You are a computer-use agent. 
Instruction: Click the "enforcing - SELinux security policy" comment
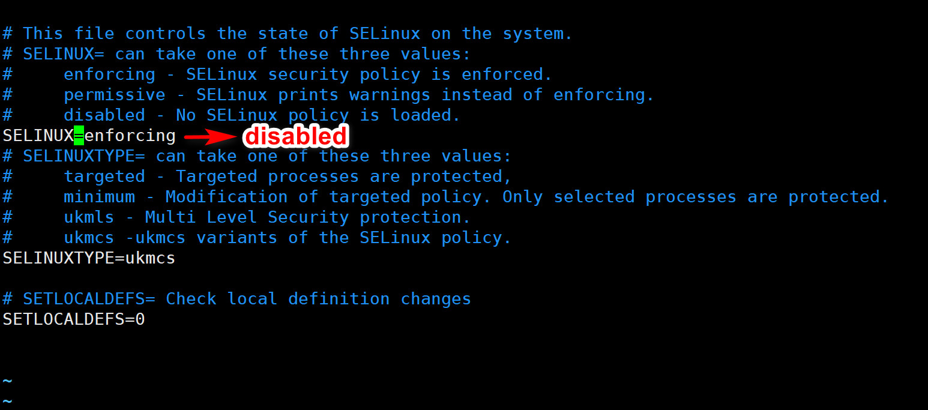pyautogui.click(x=307, y=74)
